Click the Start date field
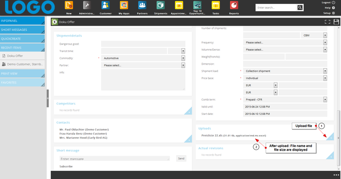 [285, 114]
